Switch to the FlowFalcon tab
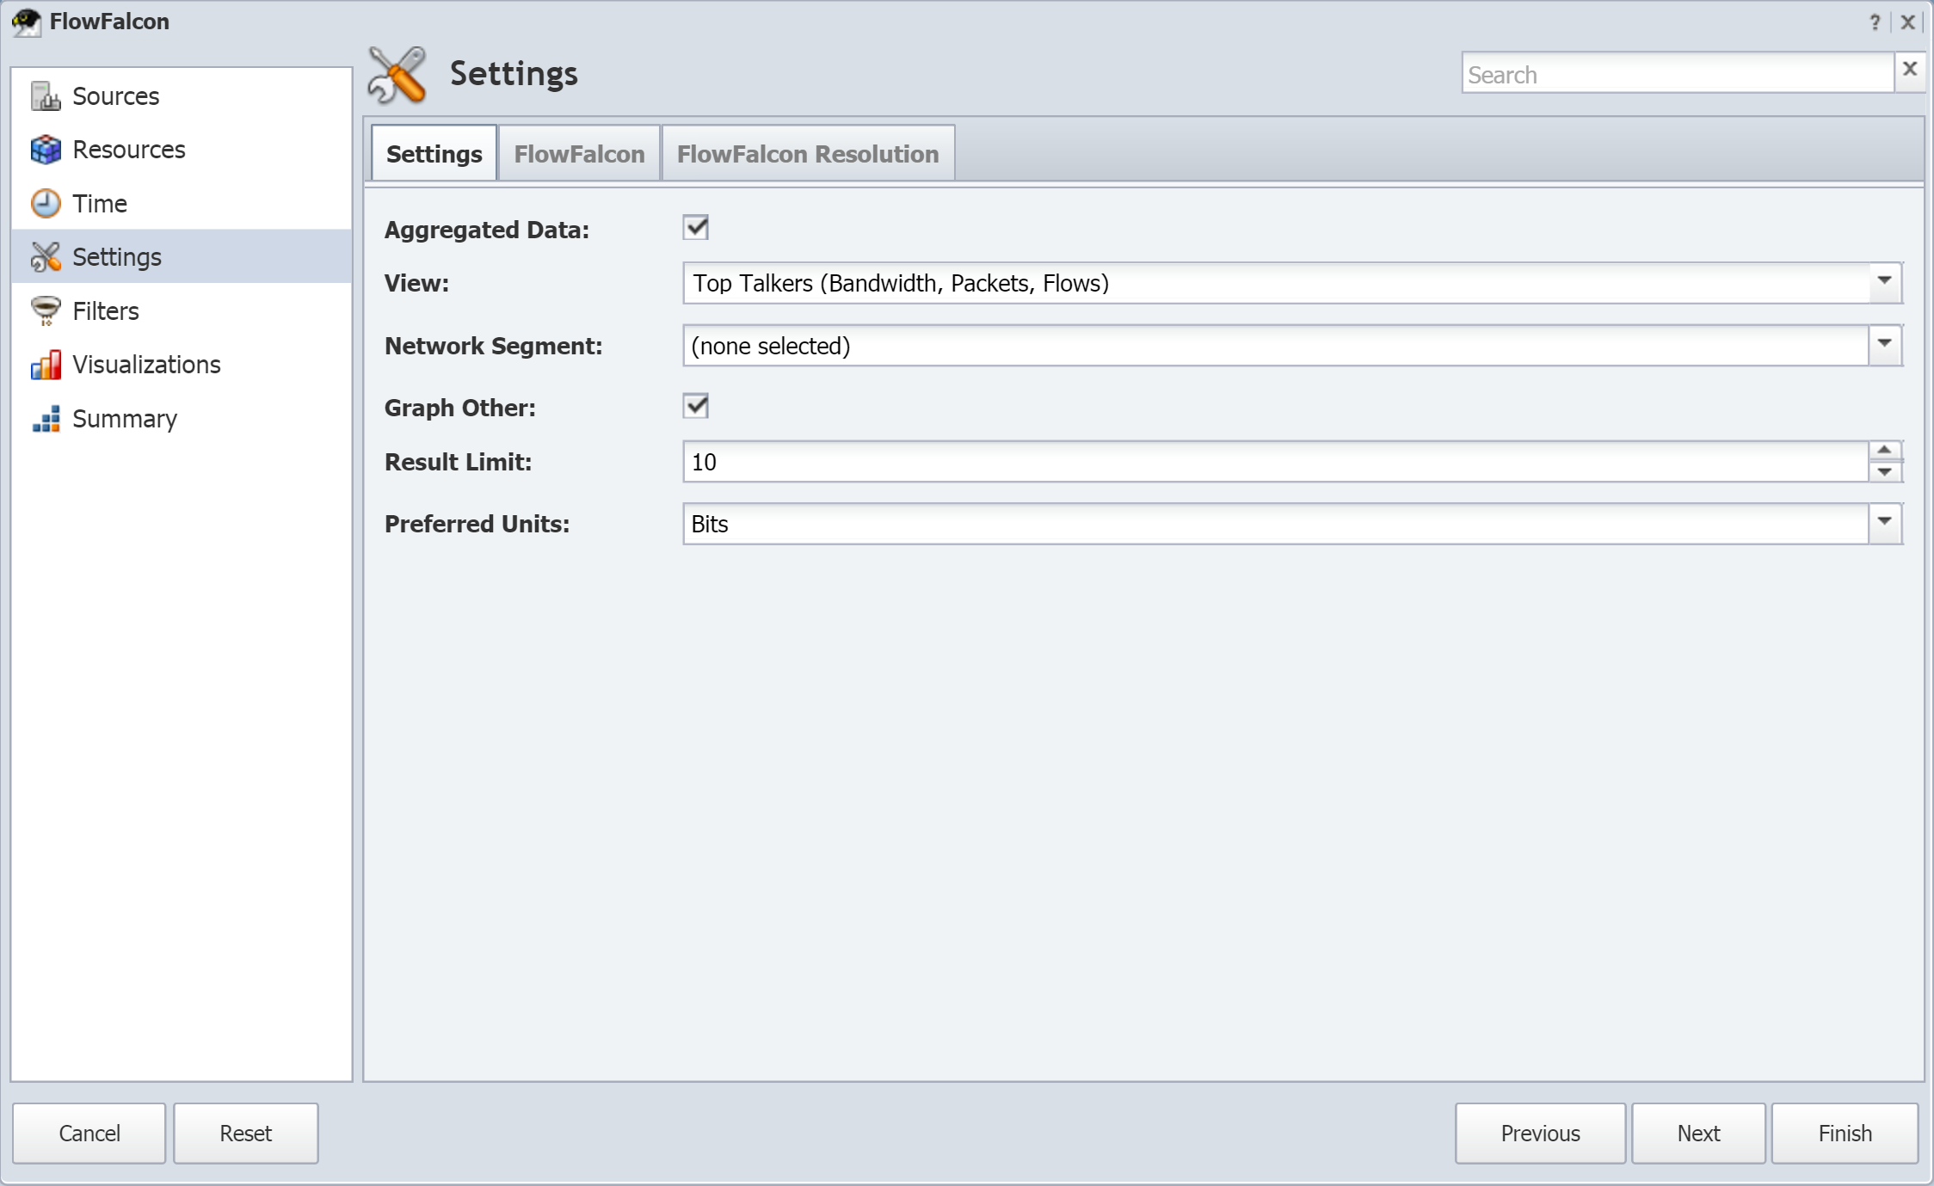The height and width of the screenshot is (1186, 1934). pyautogui.click(x=579, y=154)
